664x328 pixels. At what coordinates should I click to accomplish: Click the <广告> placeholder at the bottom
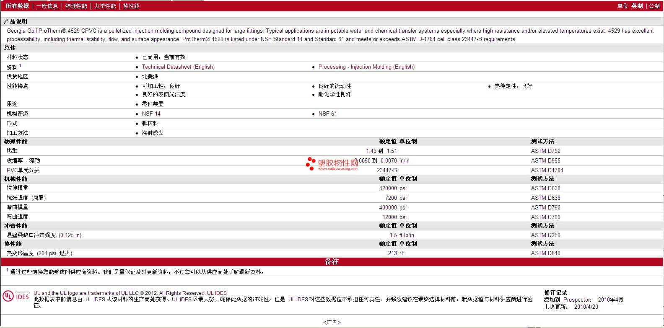[332, 322]
